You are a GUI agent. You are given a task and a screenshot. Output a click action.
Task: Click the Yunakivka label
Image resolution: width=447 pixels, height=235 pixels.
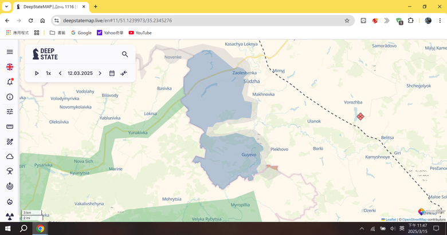click(x=138, y=133)
